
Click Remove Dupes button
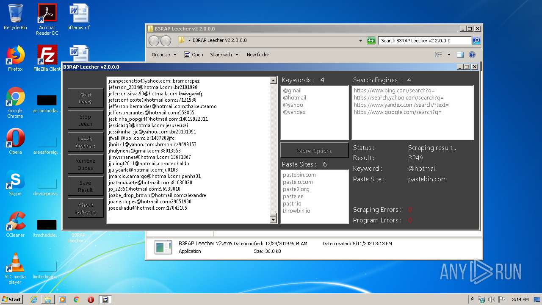pyautogui.click(x=86, y=164)
